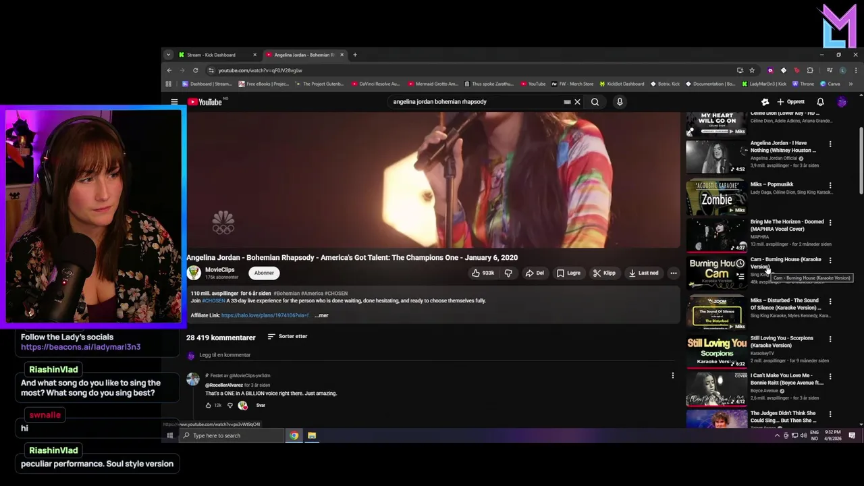Open the Canva bookmark
The height and width of the screenshot is (486, 864).
(830, 84)
